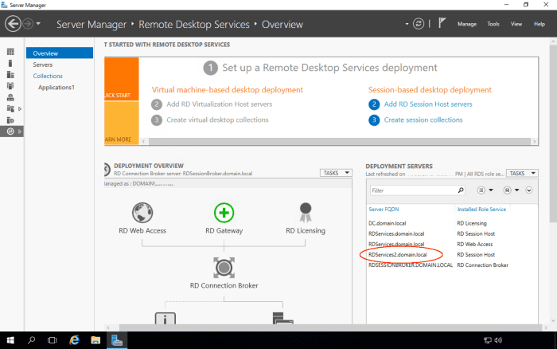Open the Manage menu
Screen dimensions: 557x349
(467, 24)
